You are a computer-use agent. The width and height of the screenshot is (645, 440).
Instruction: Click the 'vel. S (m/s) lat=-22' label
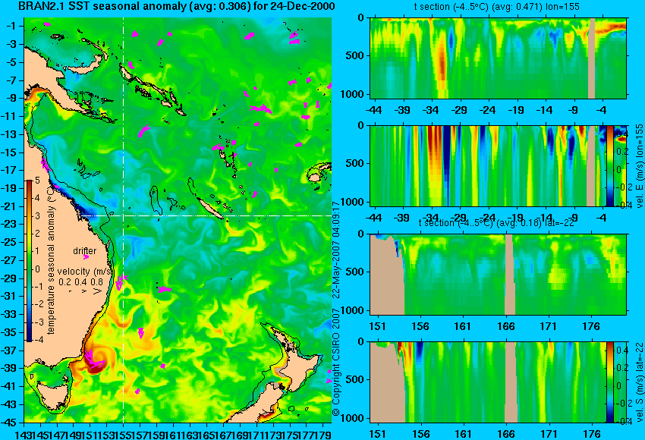(639, 382)
